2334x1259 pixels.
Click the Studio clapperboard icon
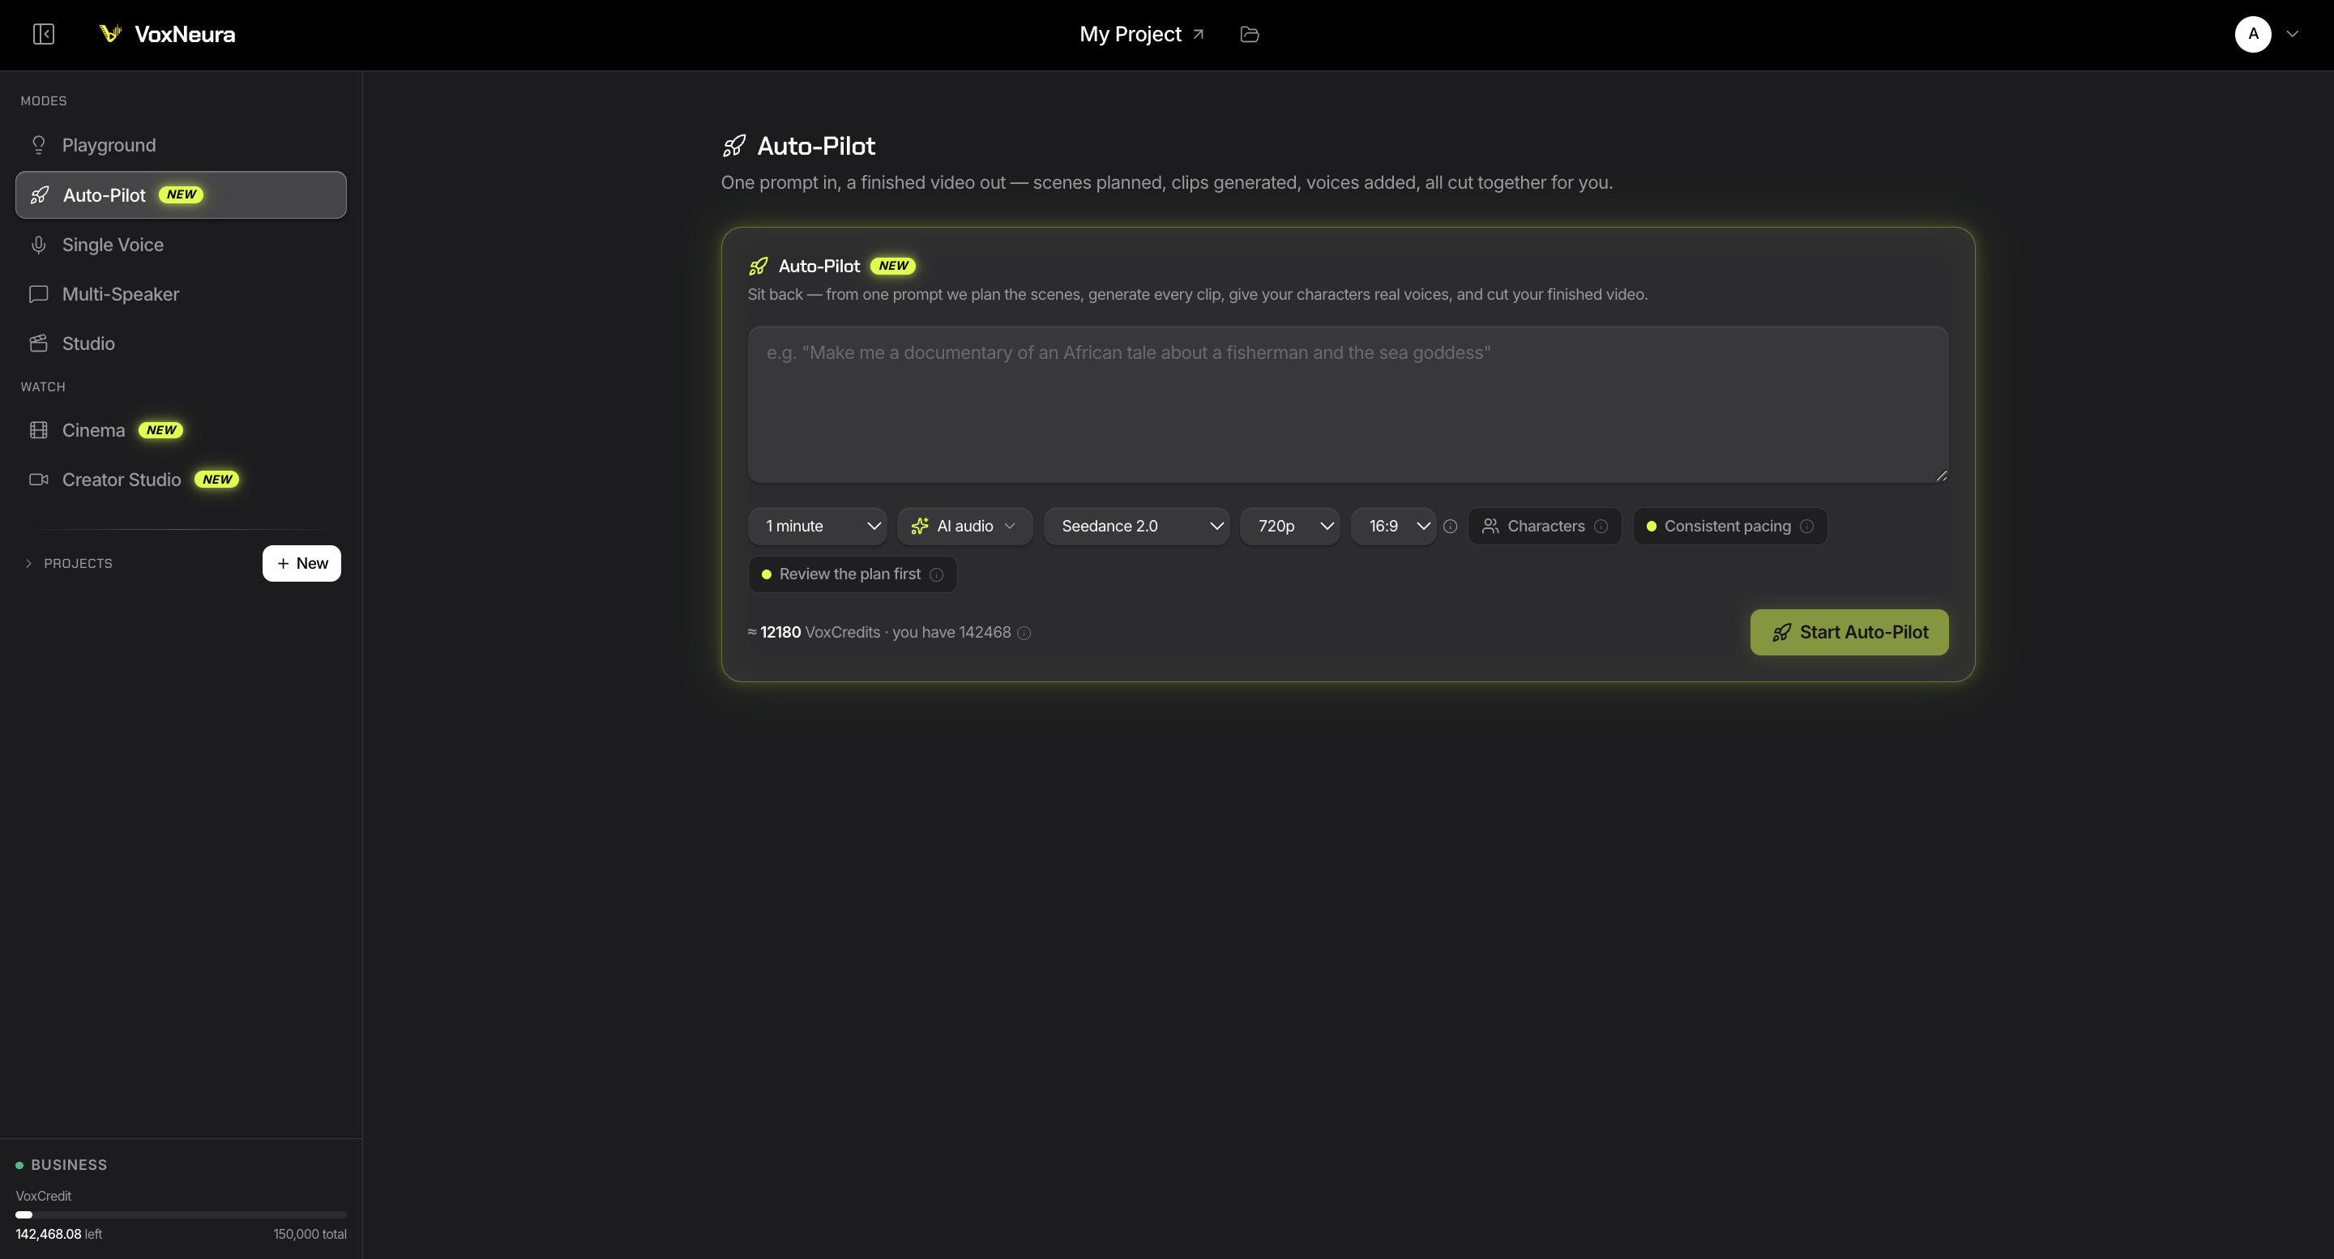(38, 344)
